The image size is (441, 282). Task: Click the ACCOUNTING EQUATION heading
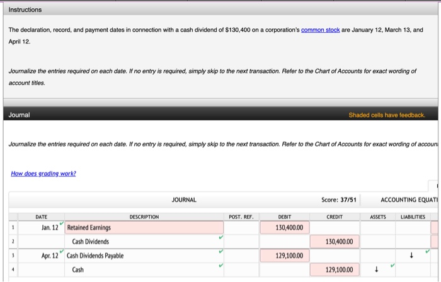pyautogui.click(x=409, y=200)
